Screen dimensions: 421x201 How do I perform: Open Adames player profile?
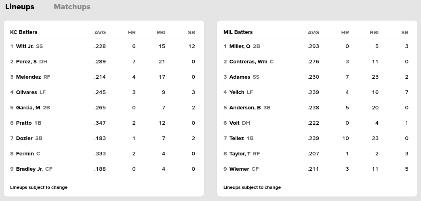(x=240, y=77)
